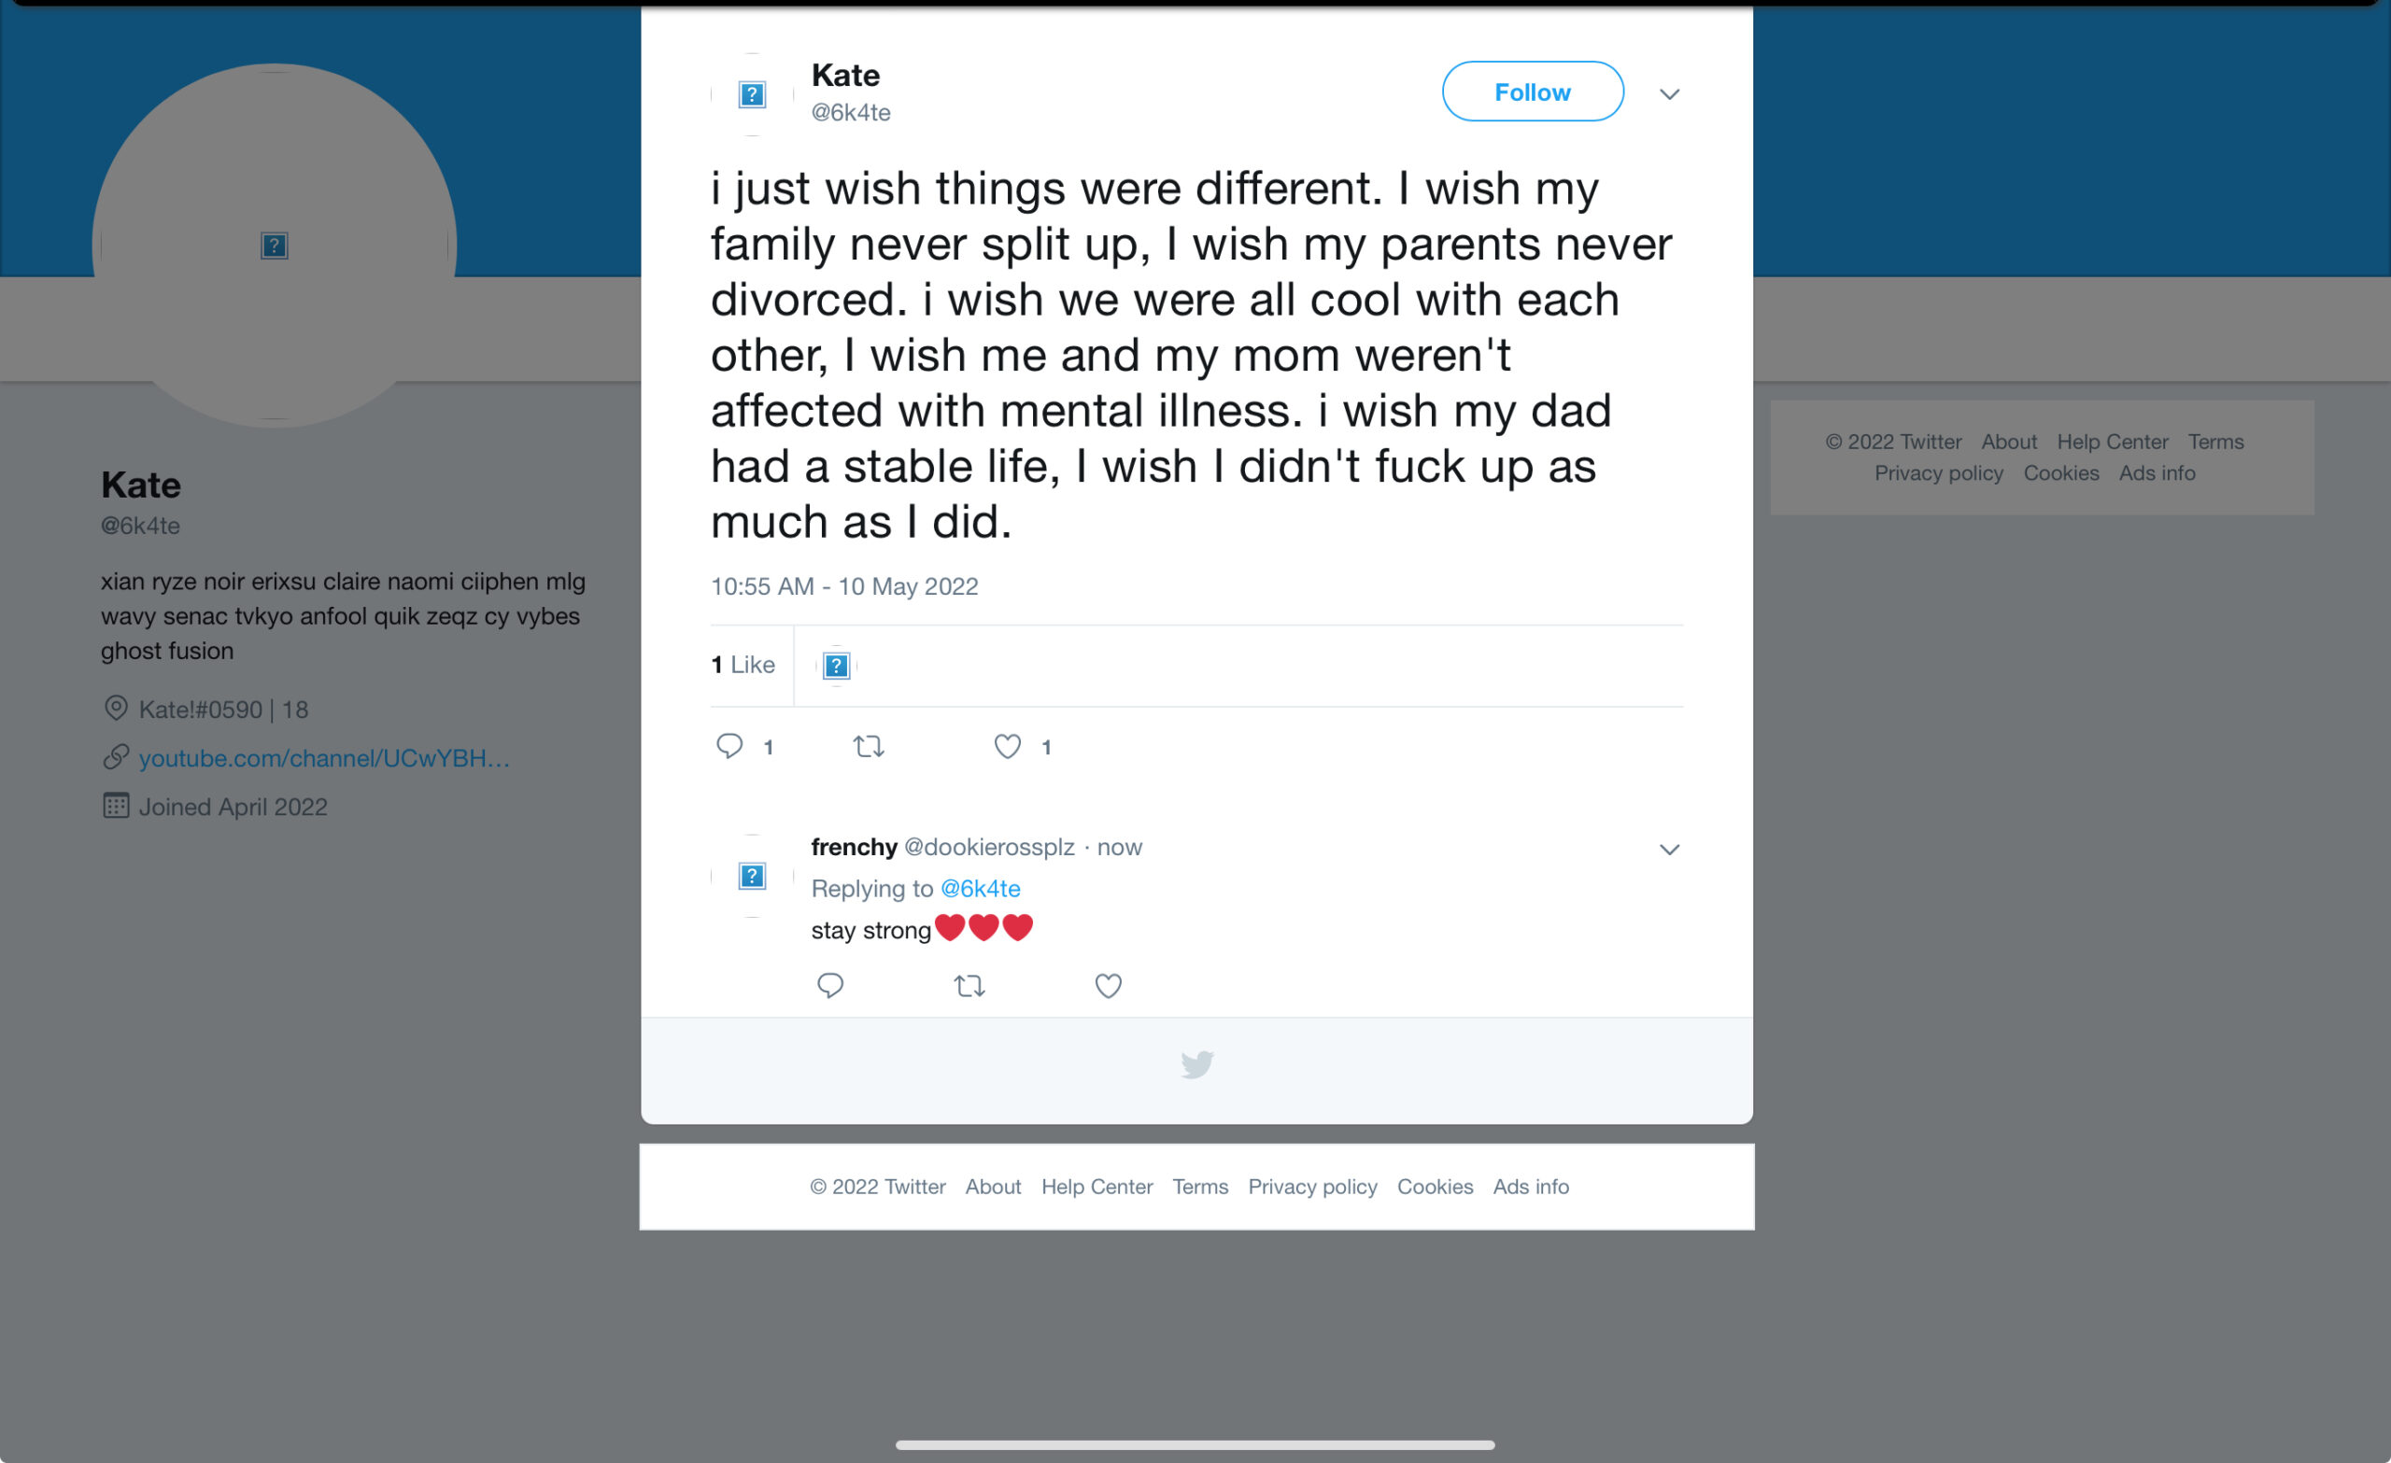Screen dimensions: 2391x1463
Task: Open avatar of user who liked tweet
Action: 837,666
